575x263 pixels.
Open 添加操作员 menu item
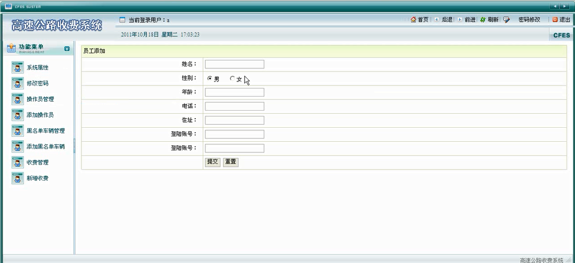pyautogui.click(x=40, y=115)
